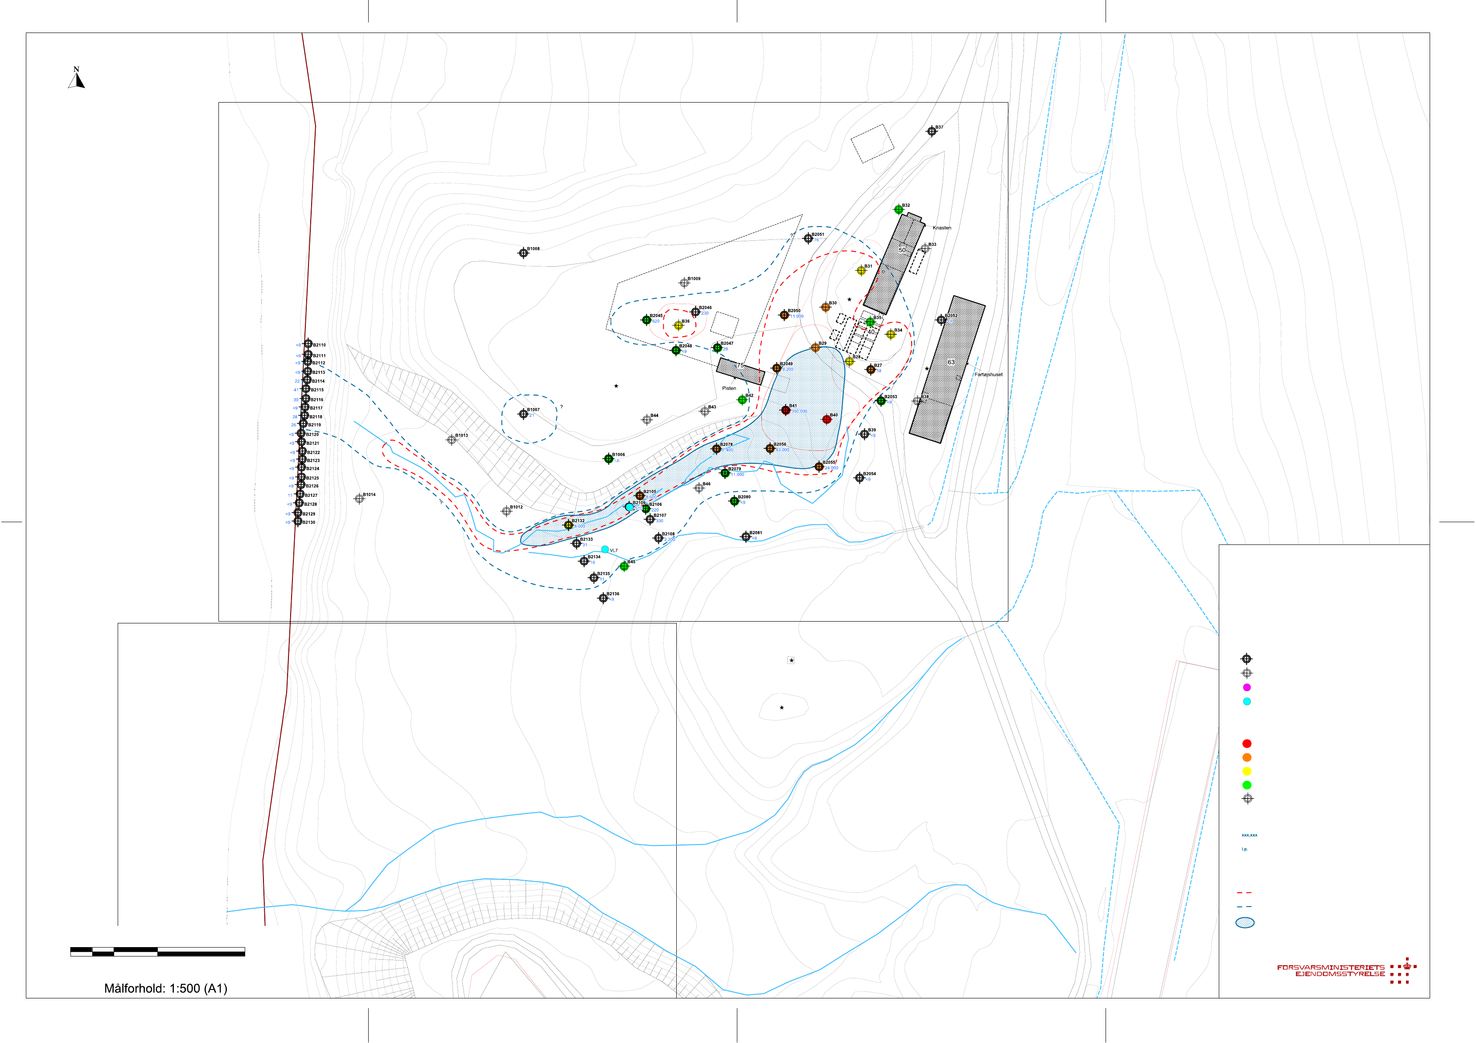Click the green borehole marker B2053
This screenshot has width=1476, height=1043.
(x=881, y=400)
